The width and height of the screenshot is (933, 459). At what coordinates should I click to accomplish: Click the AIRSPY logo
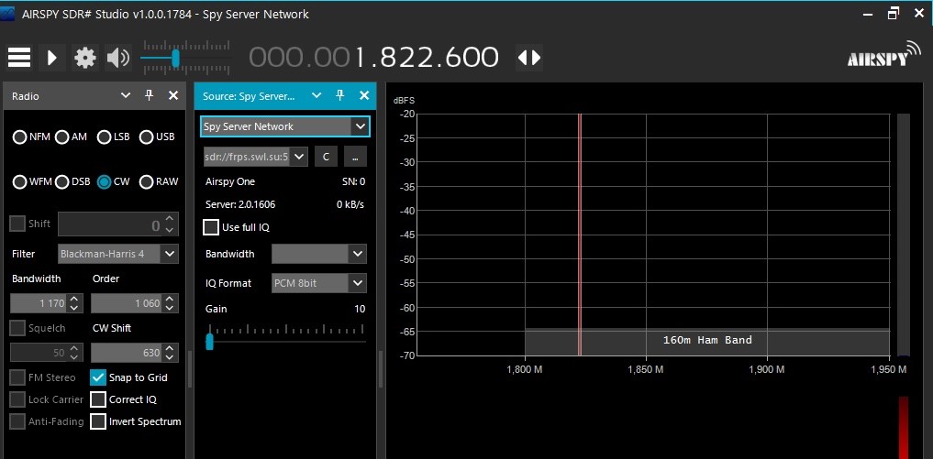click(883, 56)
